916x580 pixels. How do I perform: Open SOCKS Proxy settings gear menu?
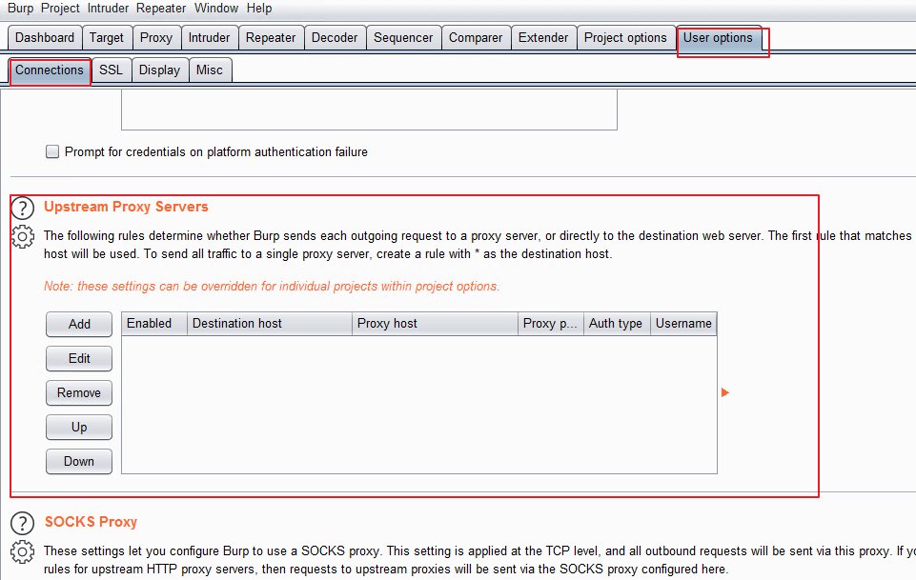point(23,552)
